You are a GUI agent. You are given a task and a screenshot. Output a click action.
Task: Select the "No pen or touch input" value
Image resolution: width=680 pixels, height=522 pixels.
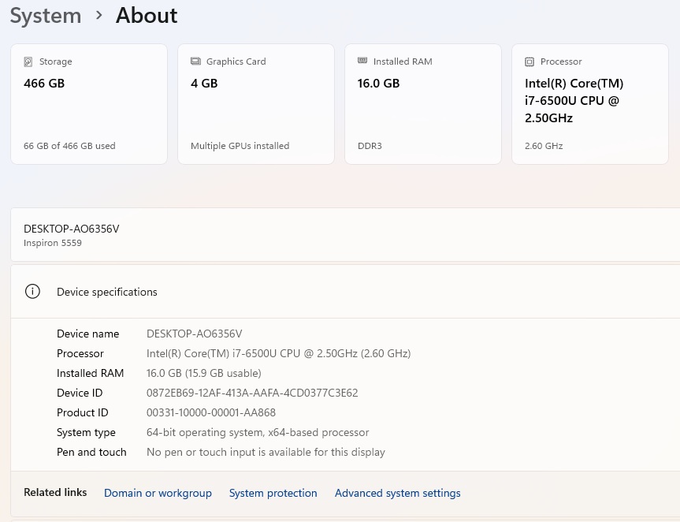[266, 452]
